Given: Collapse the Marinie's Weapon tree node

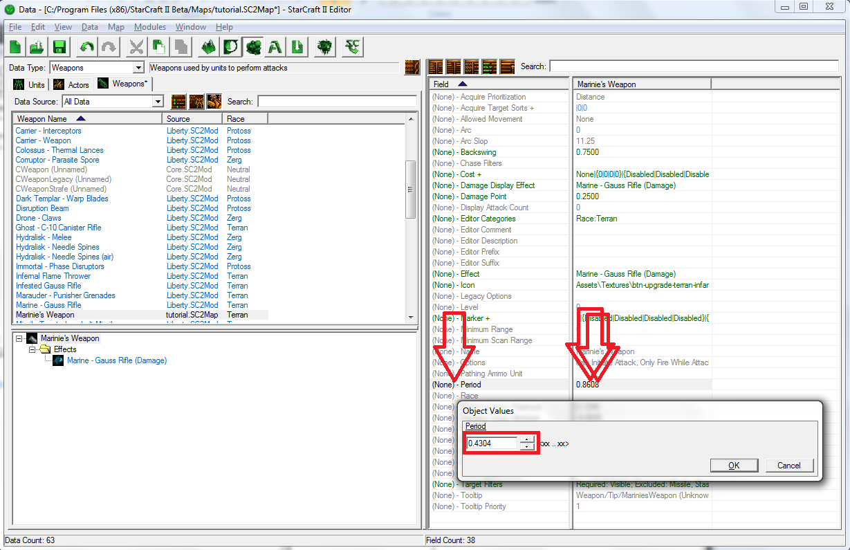Looking at the screenshot, I should coord(19,339).
